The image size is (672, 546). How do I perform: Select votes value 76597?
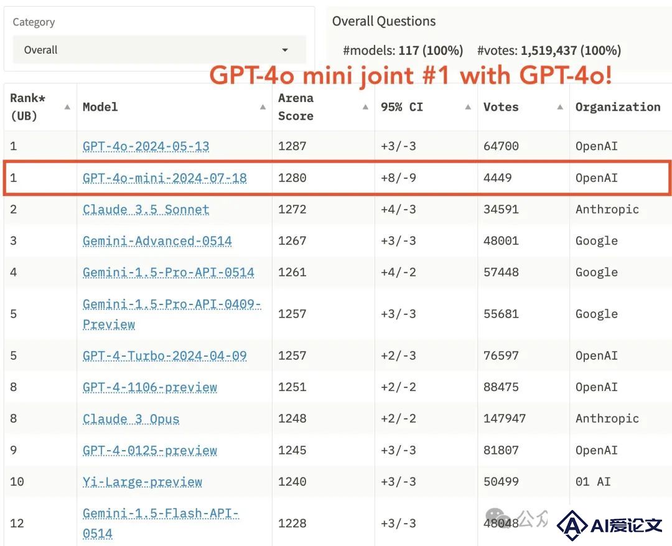[501, 355]
